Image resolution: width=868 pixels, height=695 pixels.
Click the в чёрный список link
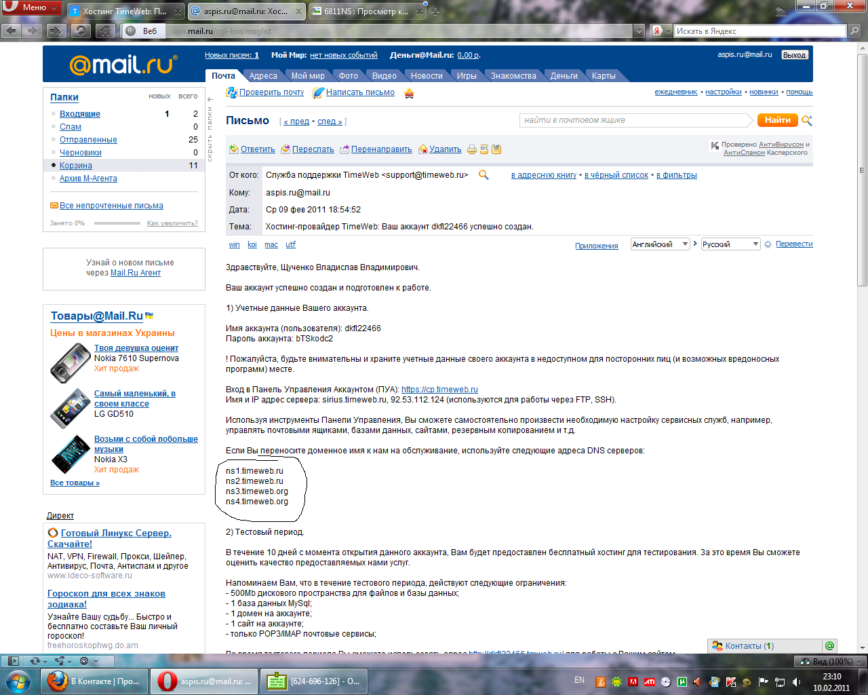click(x=616, y=175)
